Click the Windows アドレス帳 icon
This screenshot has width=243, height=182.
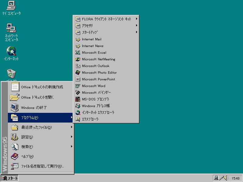click(x=78, y=106)
